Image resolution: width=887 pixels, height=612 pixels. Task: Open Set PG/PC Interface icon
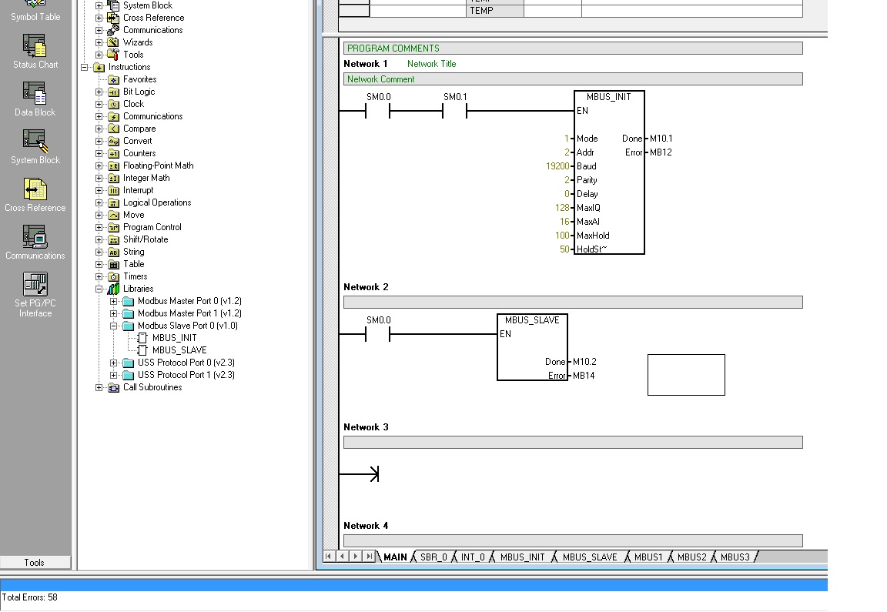(x=35, y=285)
